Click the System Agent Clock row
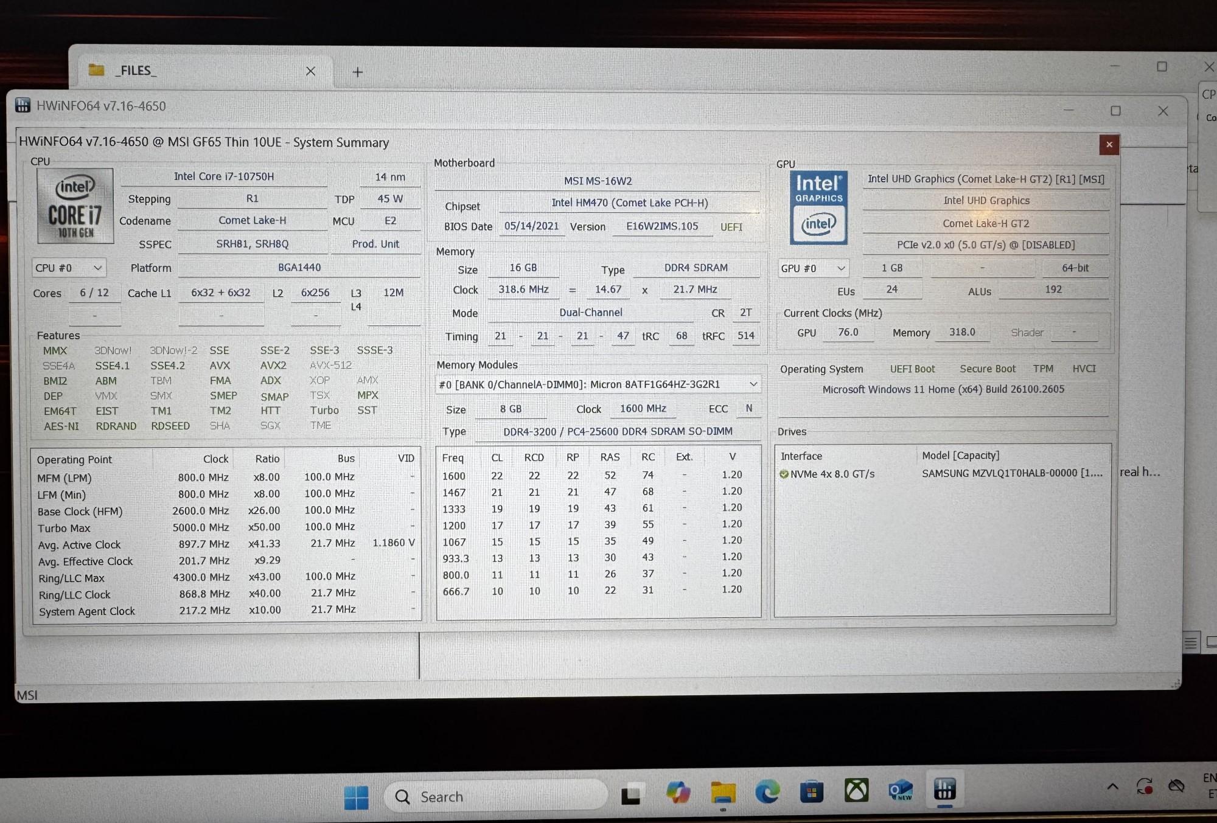This screenshot has width=1217, height=823. point(226,610)
